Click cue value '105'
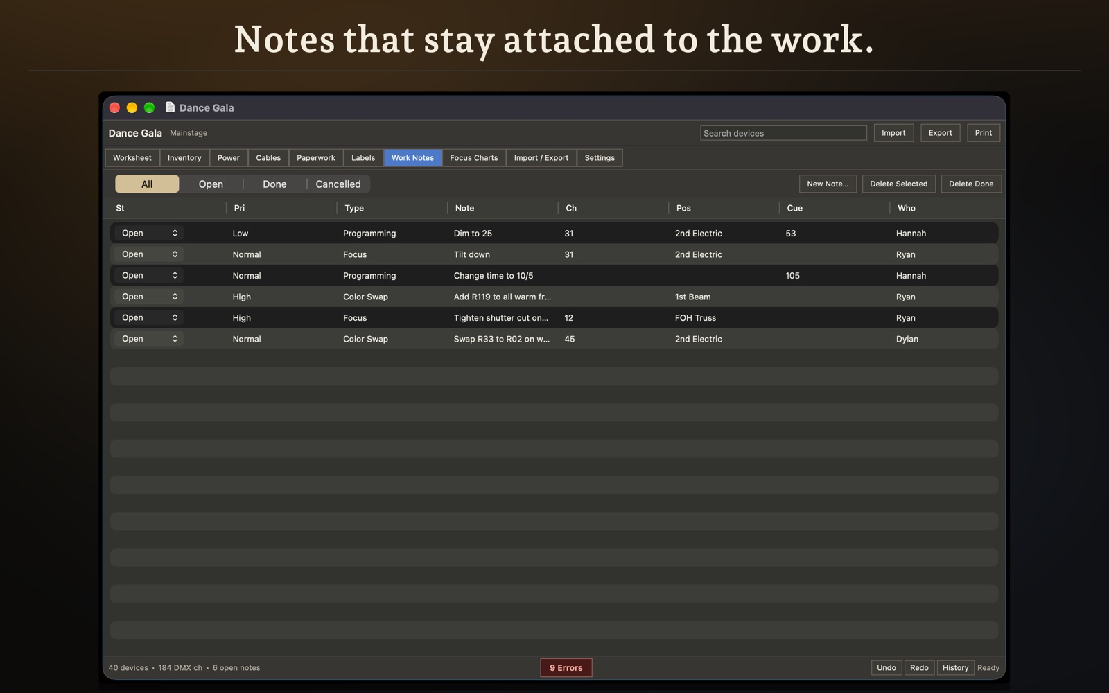The height and width of the screenshot is (693, 1109). (x=793, y=276)
